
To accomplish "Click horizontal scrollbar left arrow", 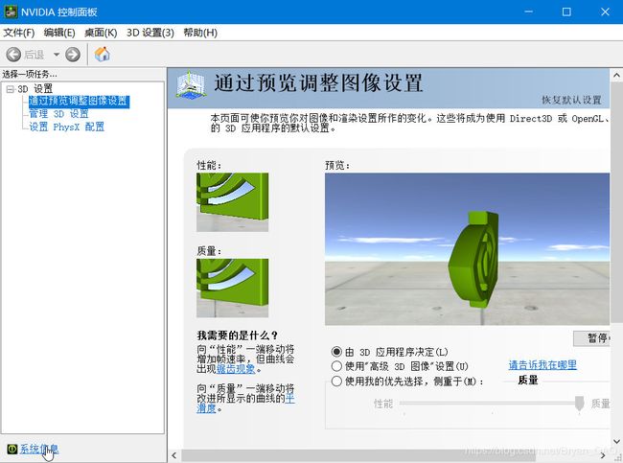I will pyautogui.click(x=174, y=455).
